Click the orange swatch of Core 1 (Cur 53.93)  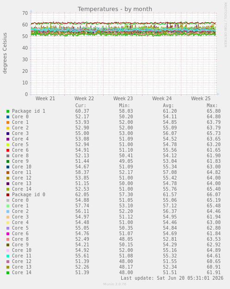point(8,122)
